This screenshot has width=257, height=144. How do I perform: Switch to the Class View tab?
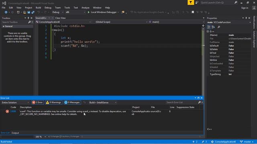pos(60,18)
